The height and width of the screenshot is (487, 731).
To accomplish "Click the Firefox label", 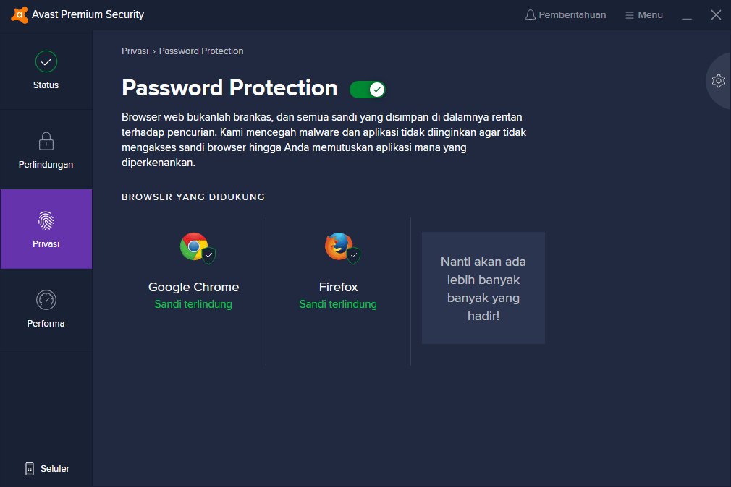I will (x=338, y=287).
